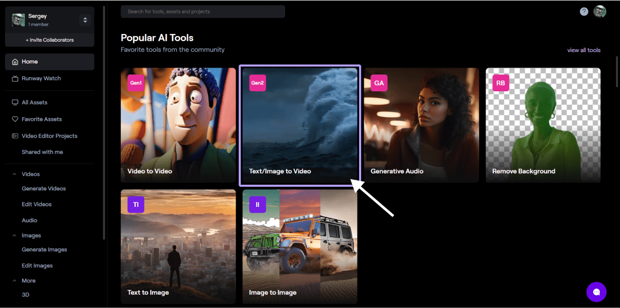Open Generate Images
Viewport: 620px width, 308px height.
pos(44,250)
